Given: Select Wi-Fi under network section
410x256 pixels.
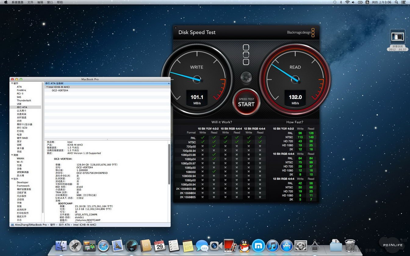Looking at the screenshot, I should tap(20, 162).
